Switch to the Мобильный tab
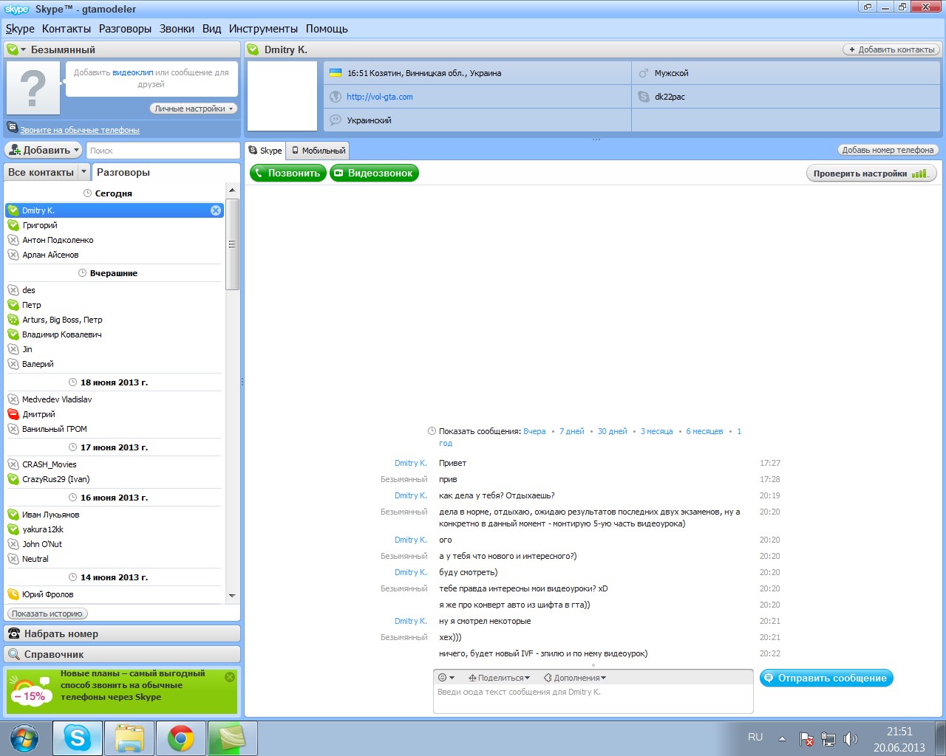 click(318, 151)
